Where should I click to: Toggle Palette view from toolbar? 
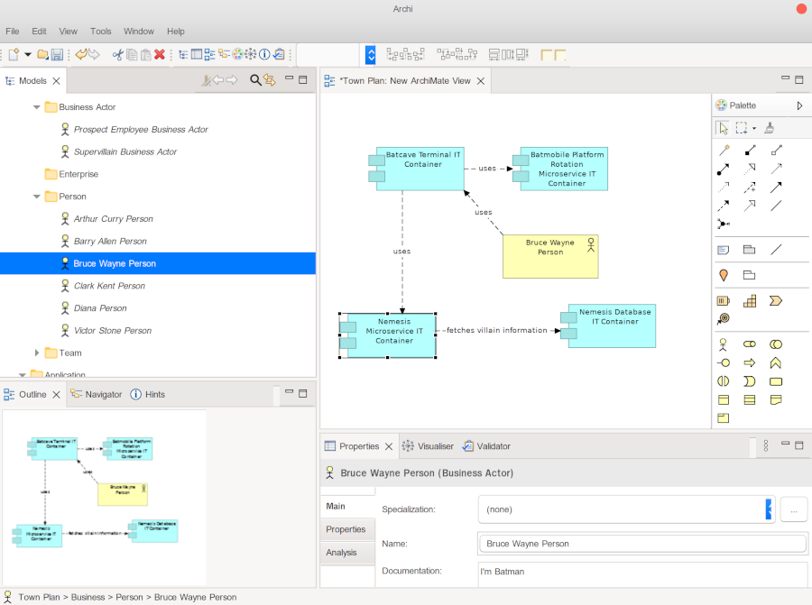(237, 54)
